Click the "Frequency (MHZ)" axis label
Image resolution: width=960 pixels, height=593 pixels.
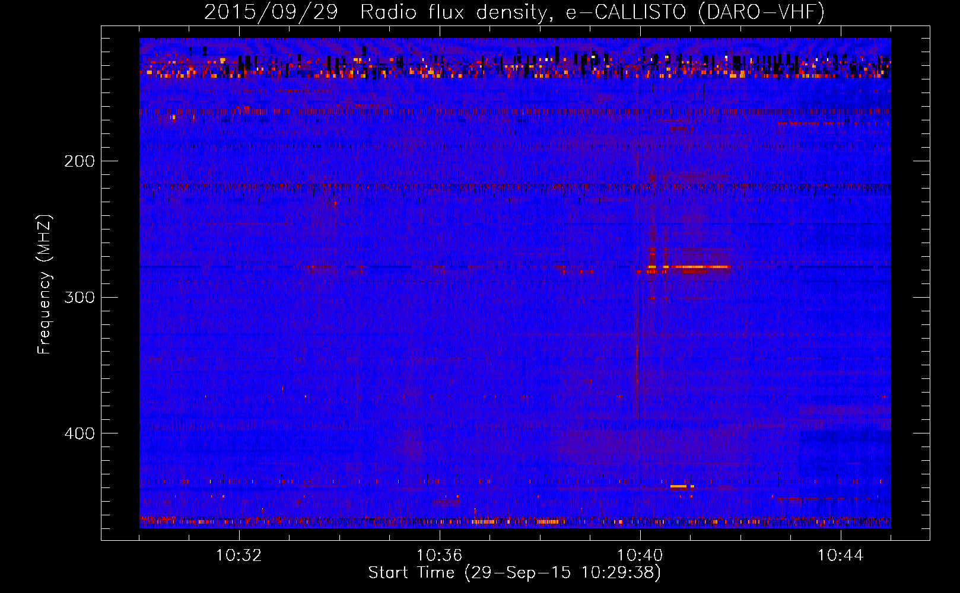44,285
